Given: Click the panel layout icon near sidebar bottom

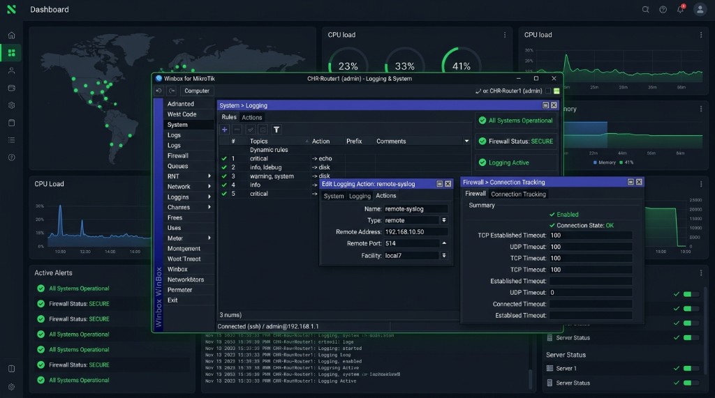Looking at the screenshot, I should pyautogui.click(x=11, y=369).
